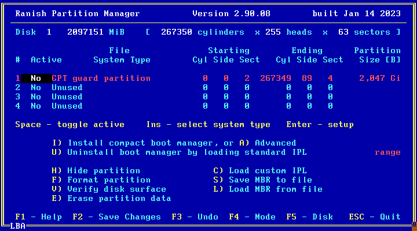Screen dimensions: 417x231
Task: Select Erase partition data
Action: click(111, 199)
